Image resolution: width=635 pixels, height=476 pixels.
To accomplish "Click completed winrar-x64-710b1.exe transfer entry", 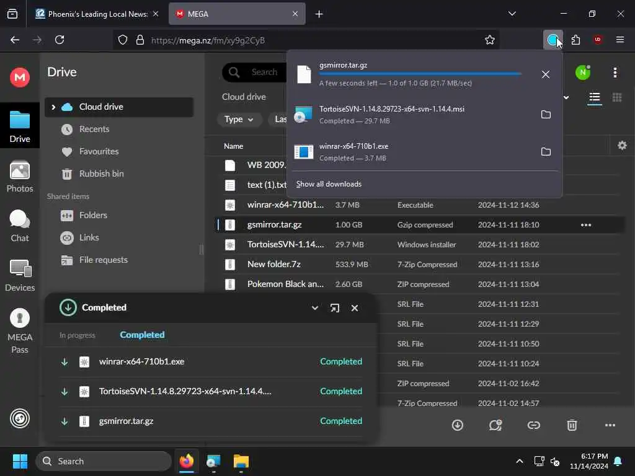I will (211, 362).
